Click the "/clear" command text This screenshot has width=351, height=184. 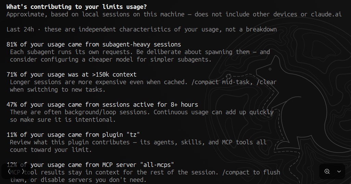266,82
